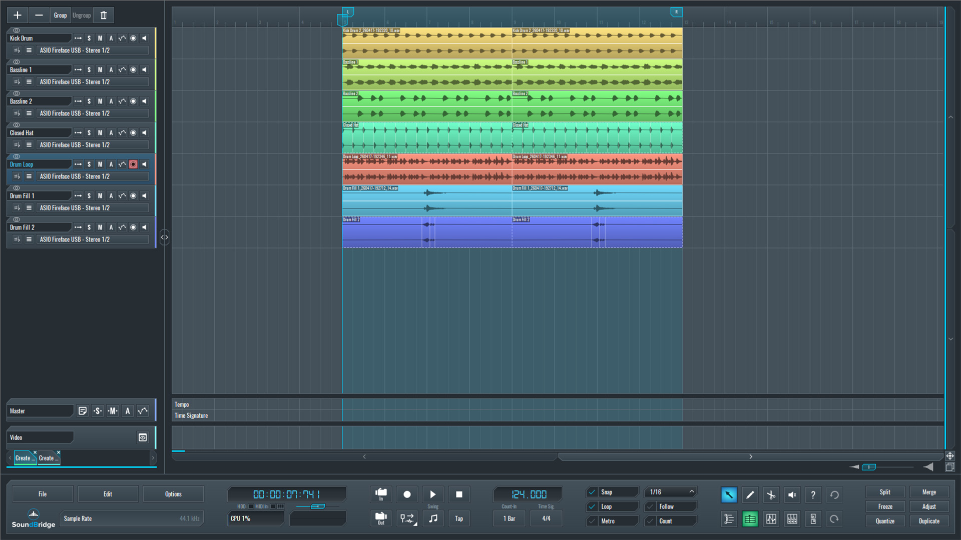Stop playback with the Stop button
The height and width of the screenshot is (540, 961).
pyautogui.click(x=459, y=494)
